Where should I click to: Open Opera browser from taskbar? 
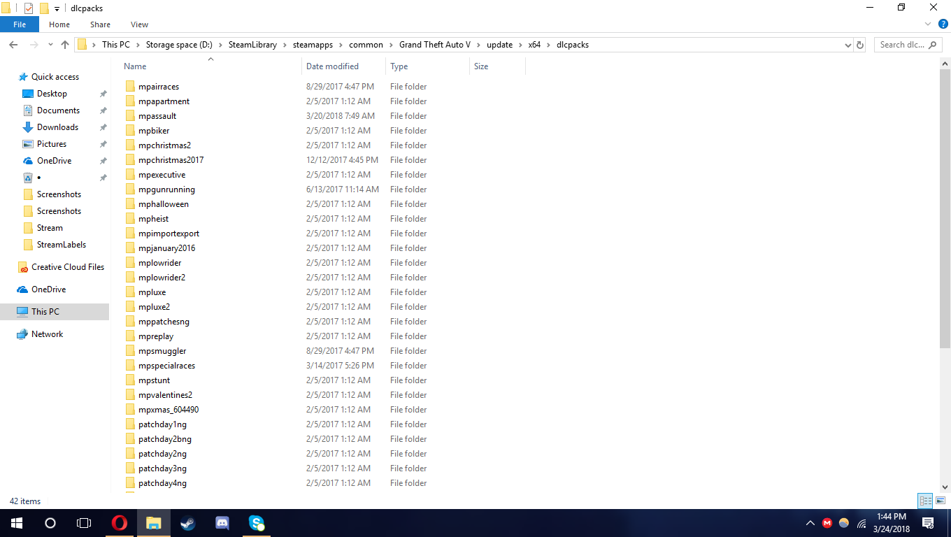(x=120, y=522)
